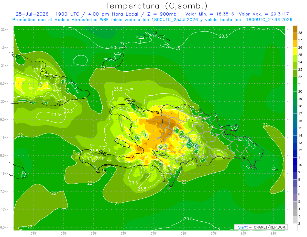This screenshot has width=307, height=237.
Task: Click the '19N' latitude axis label
Action: [4, 138]
